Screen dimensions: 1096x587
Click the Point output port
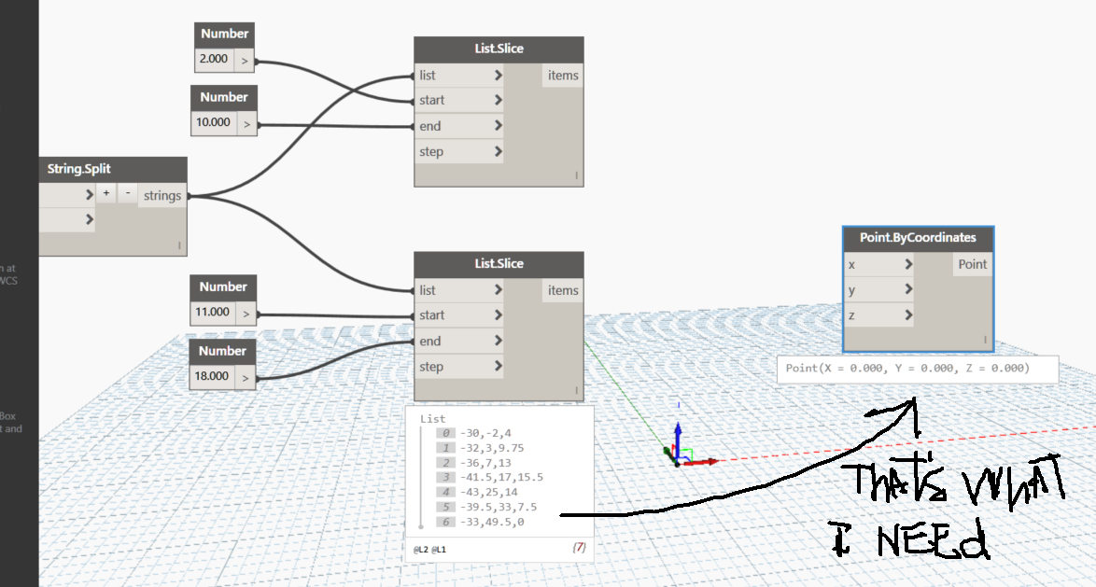[x=972, y=265]
